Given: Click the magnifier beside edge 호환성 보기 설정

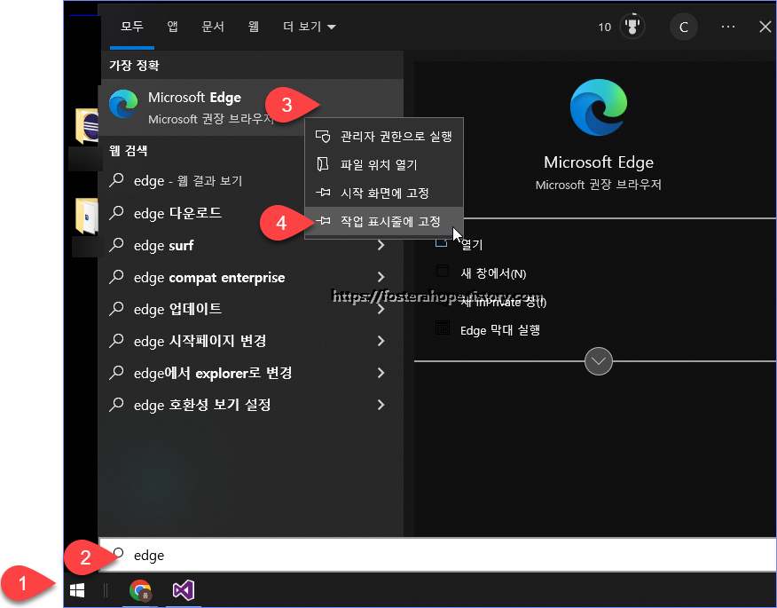Looking at the screenshot, I should (116, 404).
